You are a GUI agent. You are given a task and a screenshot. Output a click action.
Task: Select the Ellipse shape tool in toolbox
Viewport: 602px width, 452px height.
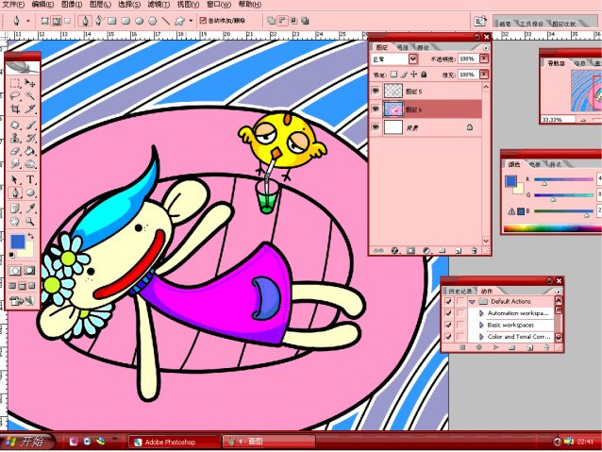29,193
